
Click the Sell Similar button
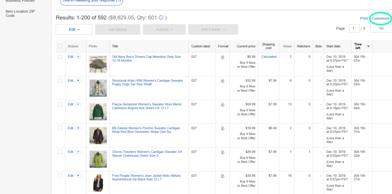pos(118,29)
